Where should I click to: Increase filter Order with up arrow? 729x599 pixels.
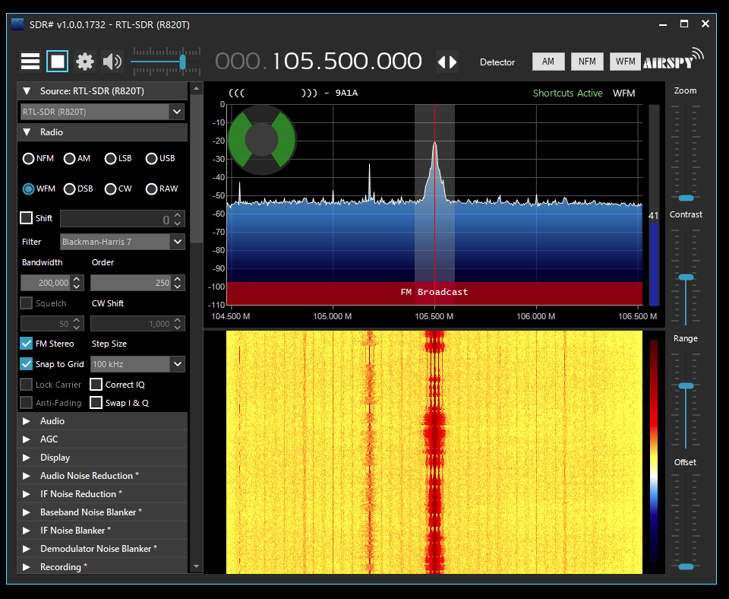[178, 279]
